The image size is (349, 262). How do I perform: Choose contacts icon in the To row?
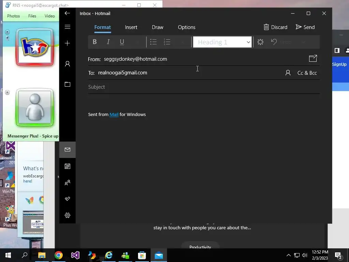coord(288,73)
